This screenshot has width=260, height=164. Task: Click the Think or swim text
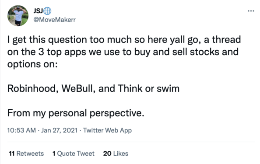click(x=149, y=88)
